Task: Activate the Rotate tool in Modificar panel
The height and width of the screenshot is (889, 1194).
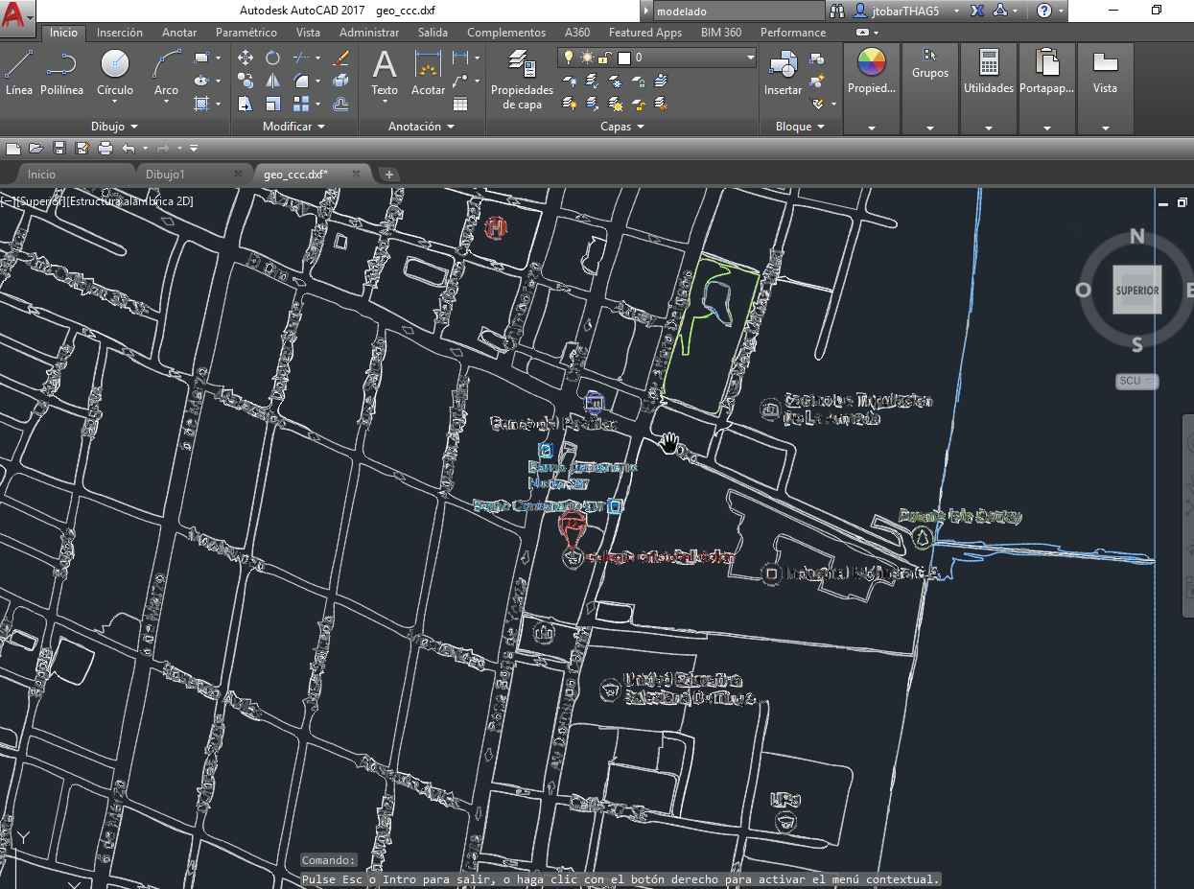Action: click(273, 58)
